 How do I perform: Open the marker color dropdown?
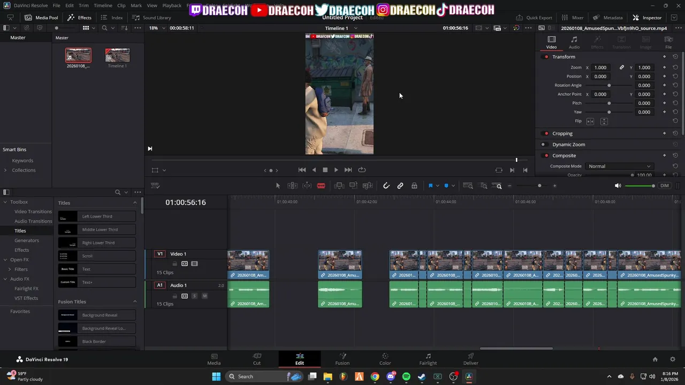pos(453,186)
